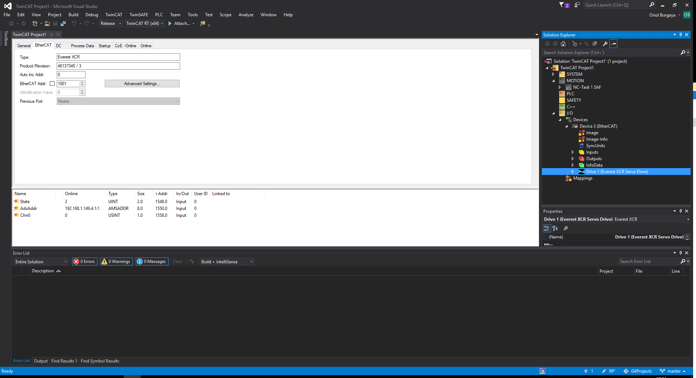This screenshot has height=378, width=696.
Task: Collapse the MOTION tree node
Action: [553, 81]
